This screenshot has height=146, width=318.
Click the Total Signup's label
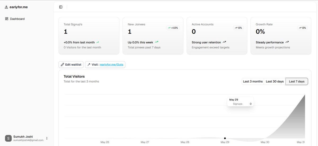73,24
